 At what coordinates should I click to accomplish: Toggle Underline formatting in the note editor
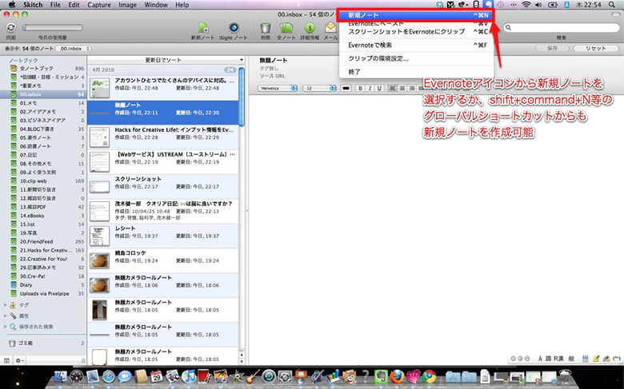click(379, 88)
